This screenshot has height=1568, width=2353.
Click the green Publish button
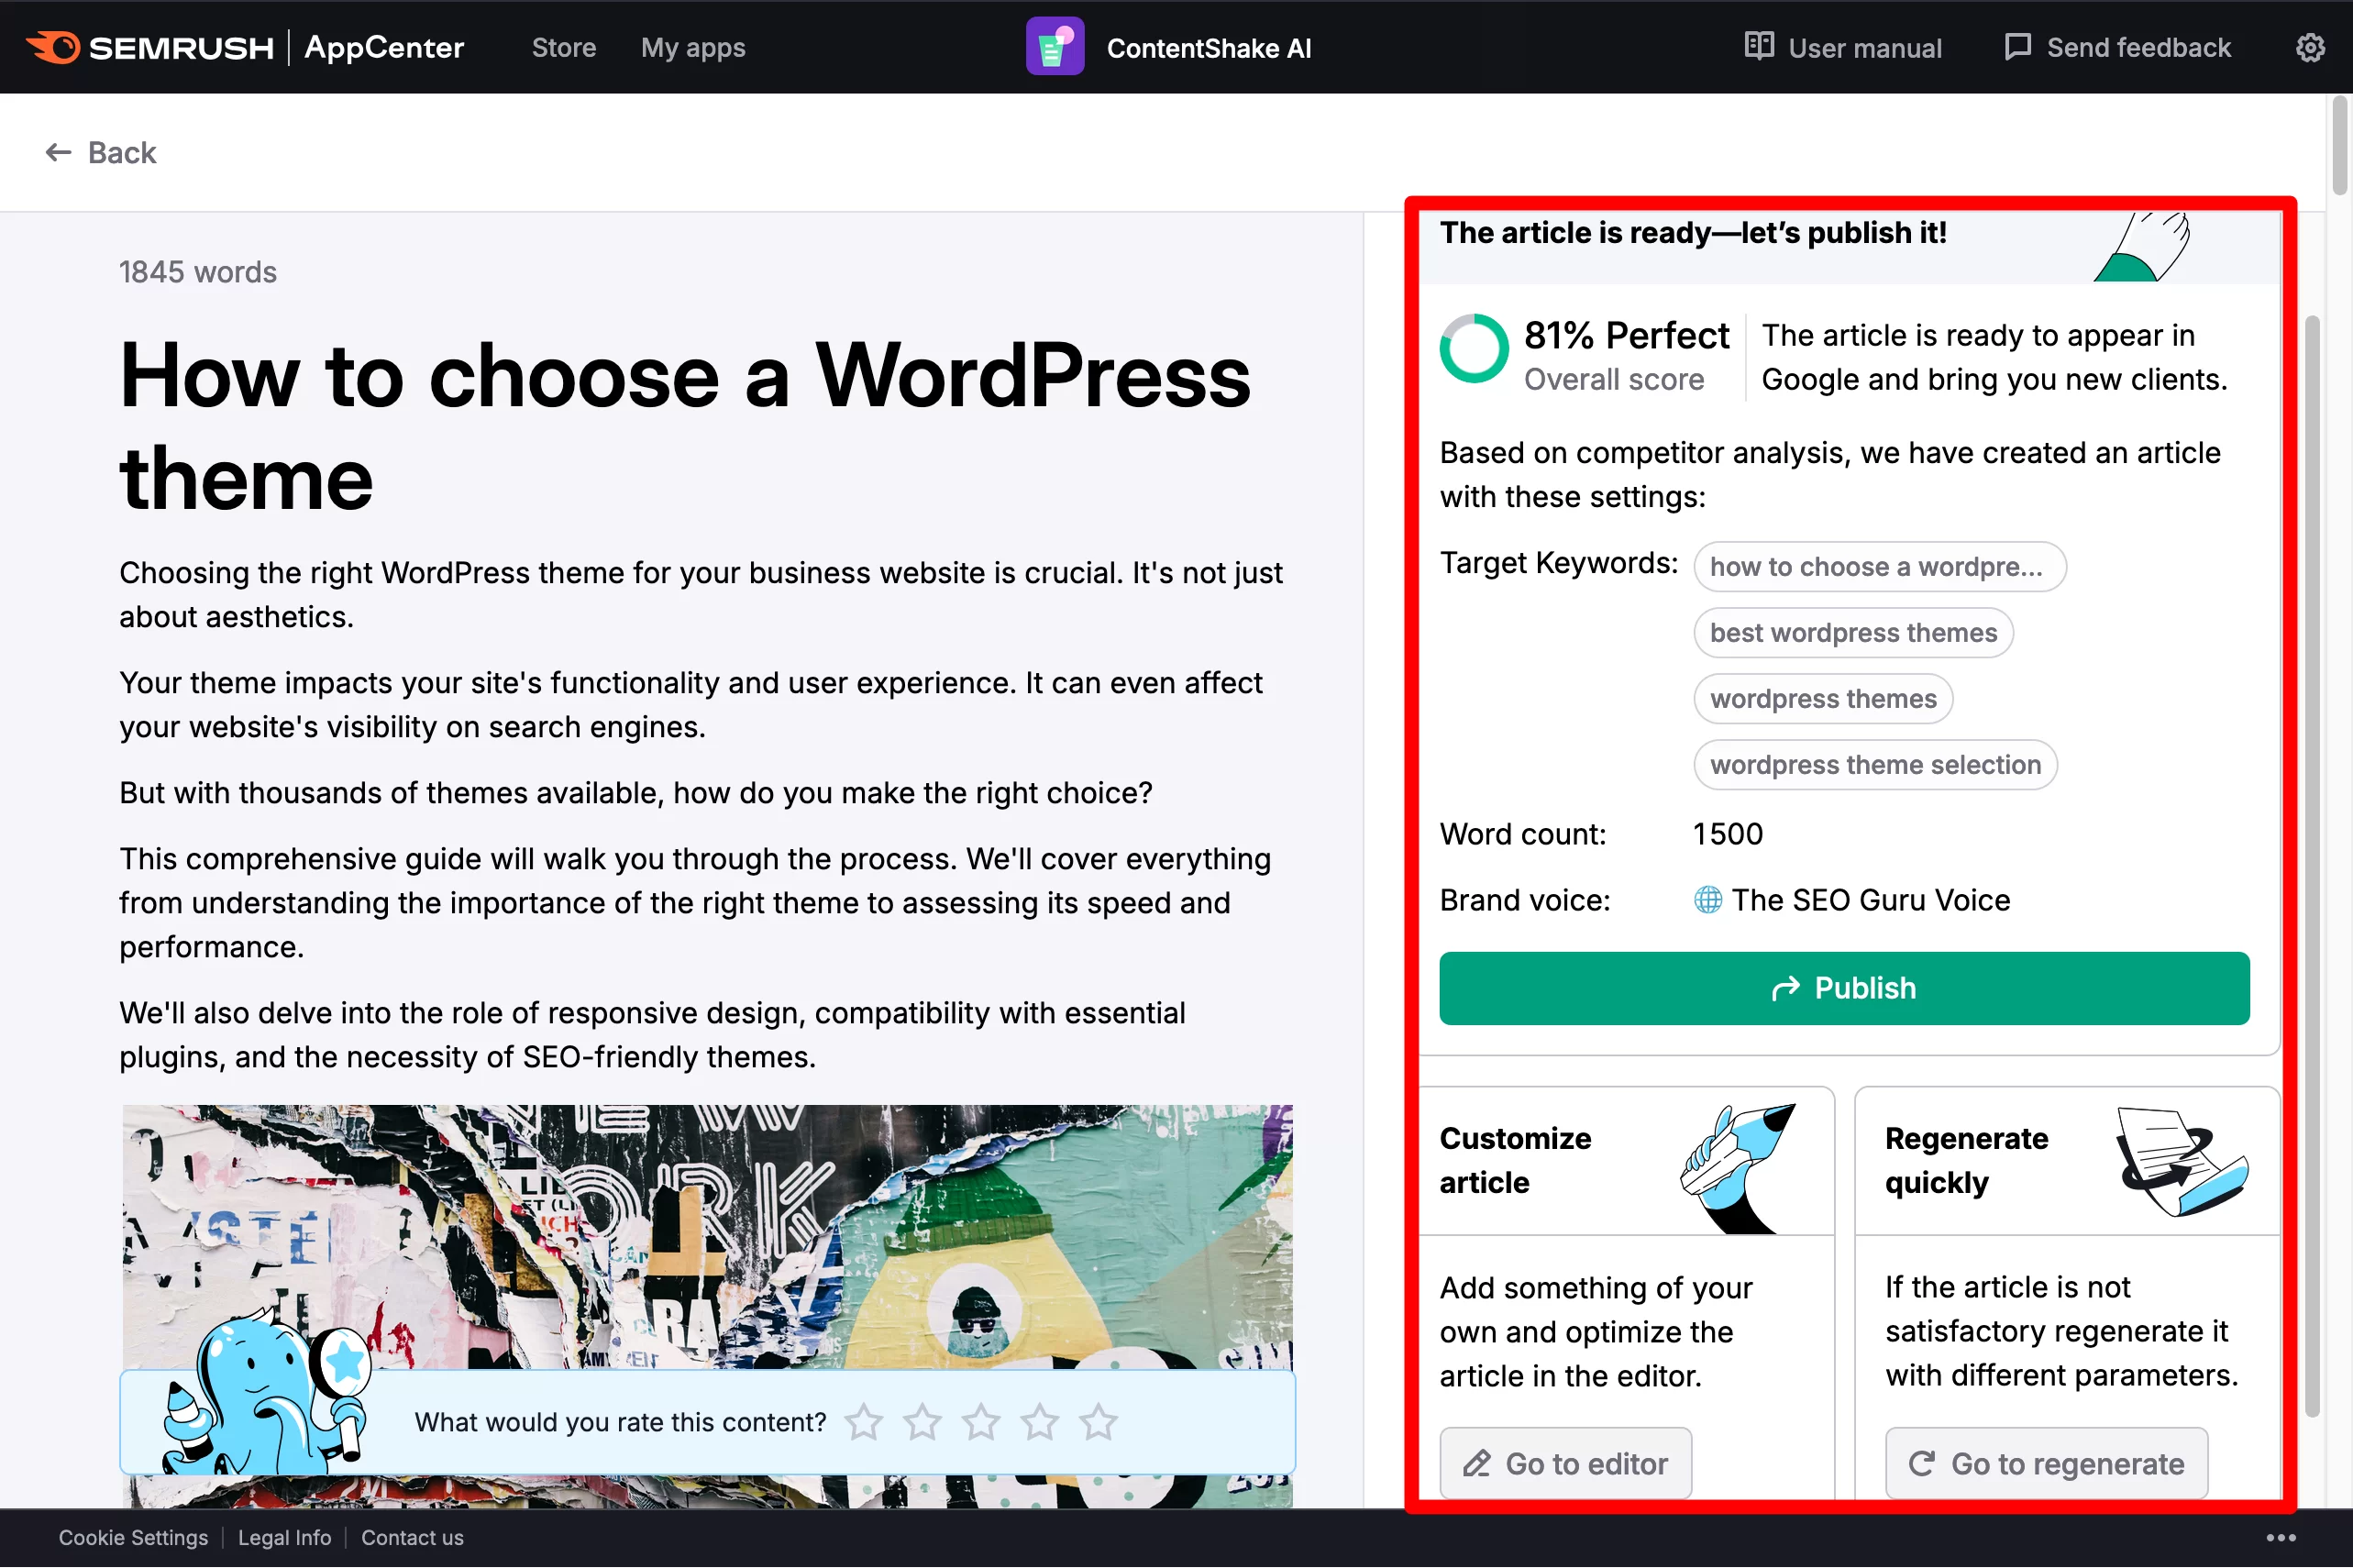[x=1846, y=987]
